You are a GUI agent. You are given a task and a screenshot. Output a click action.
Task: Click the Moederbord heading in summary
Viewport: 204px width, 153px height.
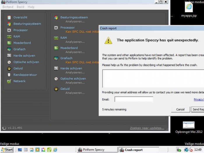click(69, 48)
